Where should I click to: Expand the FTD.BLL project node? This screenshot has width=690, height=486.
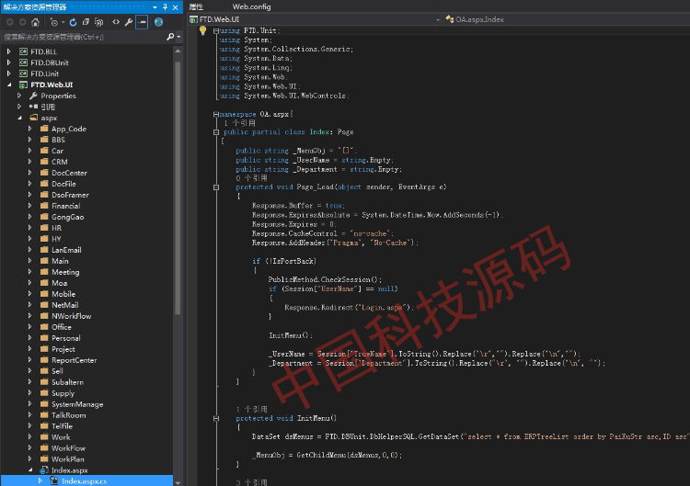tap(9, 51)
